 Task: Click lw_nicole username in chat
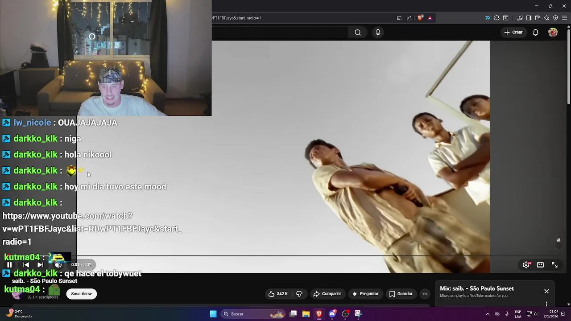coord(32,123)
